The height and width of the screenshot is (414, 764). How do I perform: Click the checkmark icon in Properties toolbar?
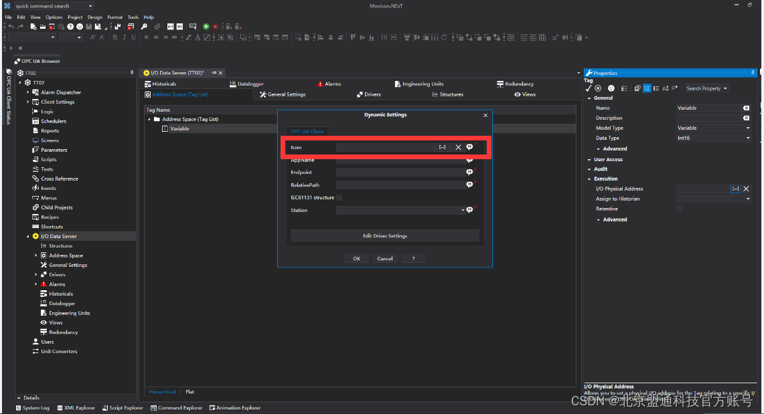(589, 88)
